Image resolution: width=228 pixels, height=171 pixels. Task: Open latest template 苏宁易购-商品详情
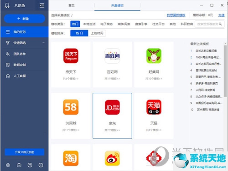pyautogui.click(x=208, y=110)
